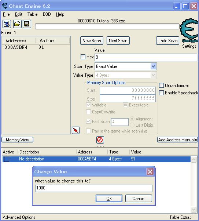Open the Table menu
Image resolution: width=199 pixels, height=221 pixels.
point(32,14)
